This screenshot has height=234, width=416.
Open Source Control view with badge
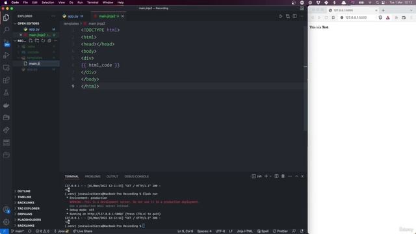click(6, 42)
